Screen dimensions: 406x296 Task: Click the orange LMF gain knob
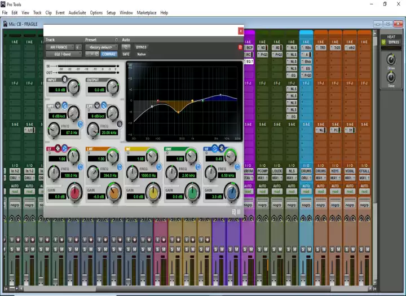[114, 193]
